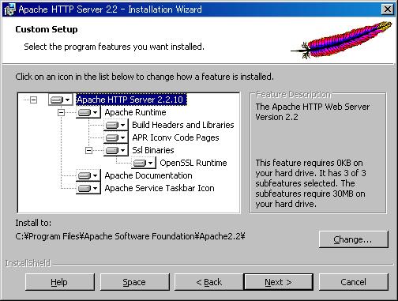398x301 pixels.
Task: Open install-state icon for Apache HTTP Server 2.2.10
Action: [x=60, y=100]
